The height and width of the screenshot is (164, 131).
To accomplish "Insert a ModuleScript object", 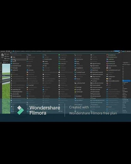I will pos(111,61).
